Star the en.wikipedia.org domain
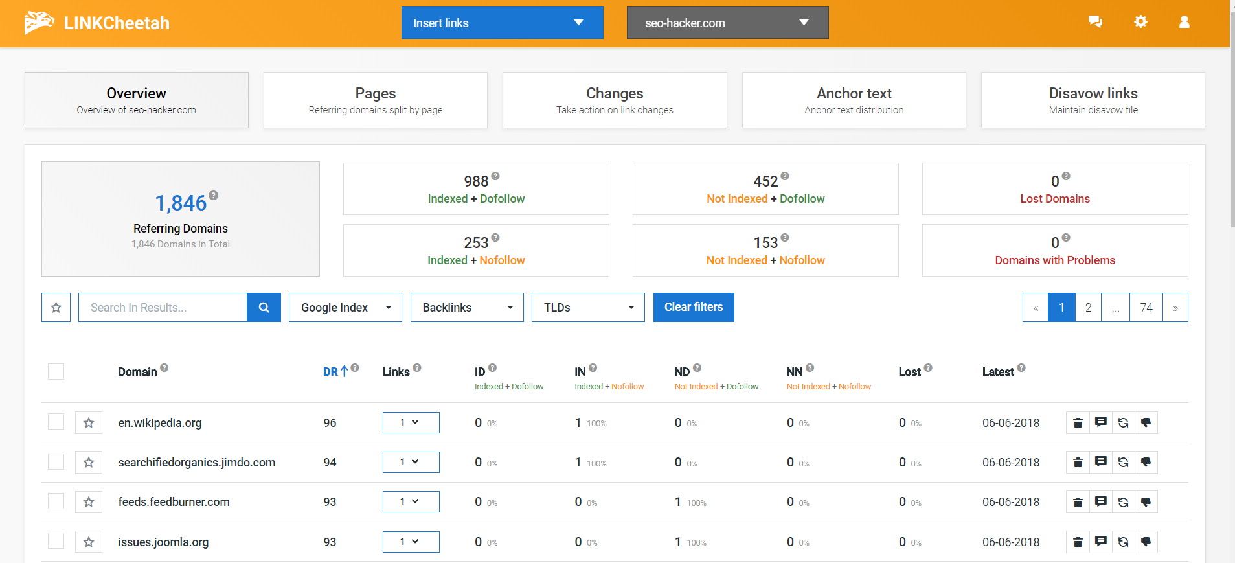Viewport: 1235px width, 563px height. pyautogui.click(x=89, y=423)
